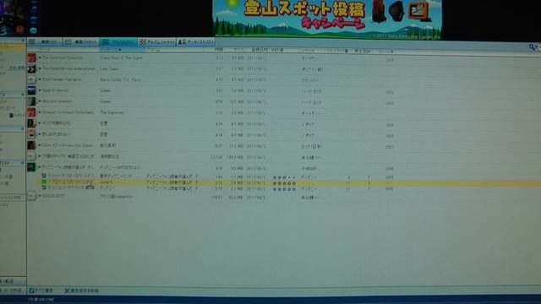This screenshot has width=541, height=304.
Task: Switch to the second song jacket tab
Action: [81, 41]
